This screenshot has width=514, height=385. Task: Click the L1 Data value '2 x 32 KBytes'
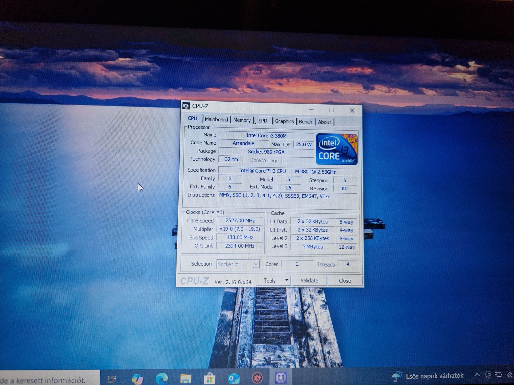pyautogui.click(x=313, y=221)
